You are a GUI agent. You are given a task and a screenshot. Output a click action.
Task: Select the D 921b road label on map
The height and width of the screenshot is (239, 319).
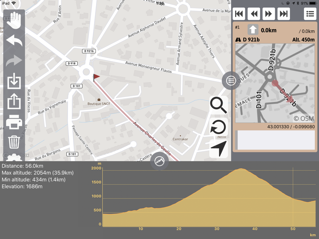pyautogui.click(x=89, y=51)
